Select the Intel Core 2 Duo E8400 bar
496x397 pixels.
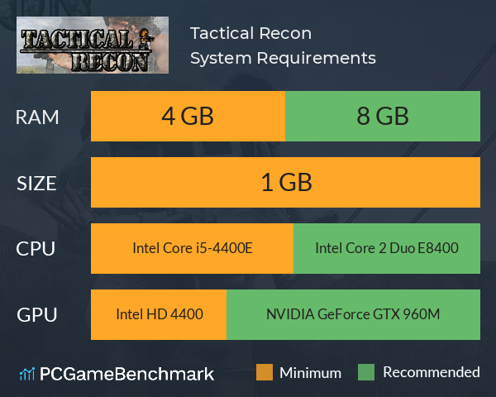click(x=387, y=248)
